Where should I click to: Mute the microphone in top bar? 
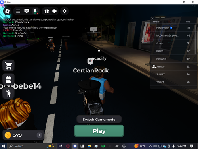[35, 11]
